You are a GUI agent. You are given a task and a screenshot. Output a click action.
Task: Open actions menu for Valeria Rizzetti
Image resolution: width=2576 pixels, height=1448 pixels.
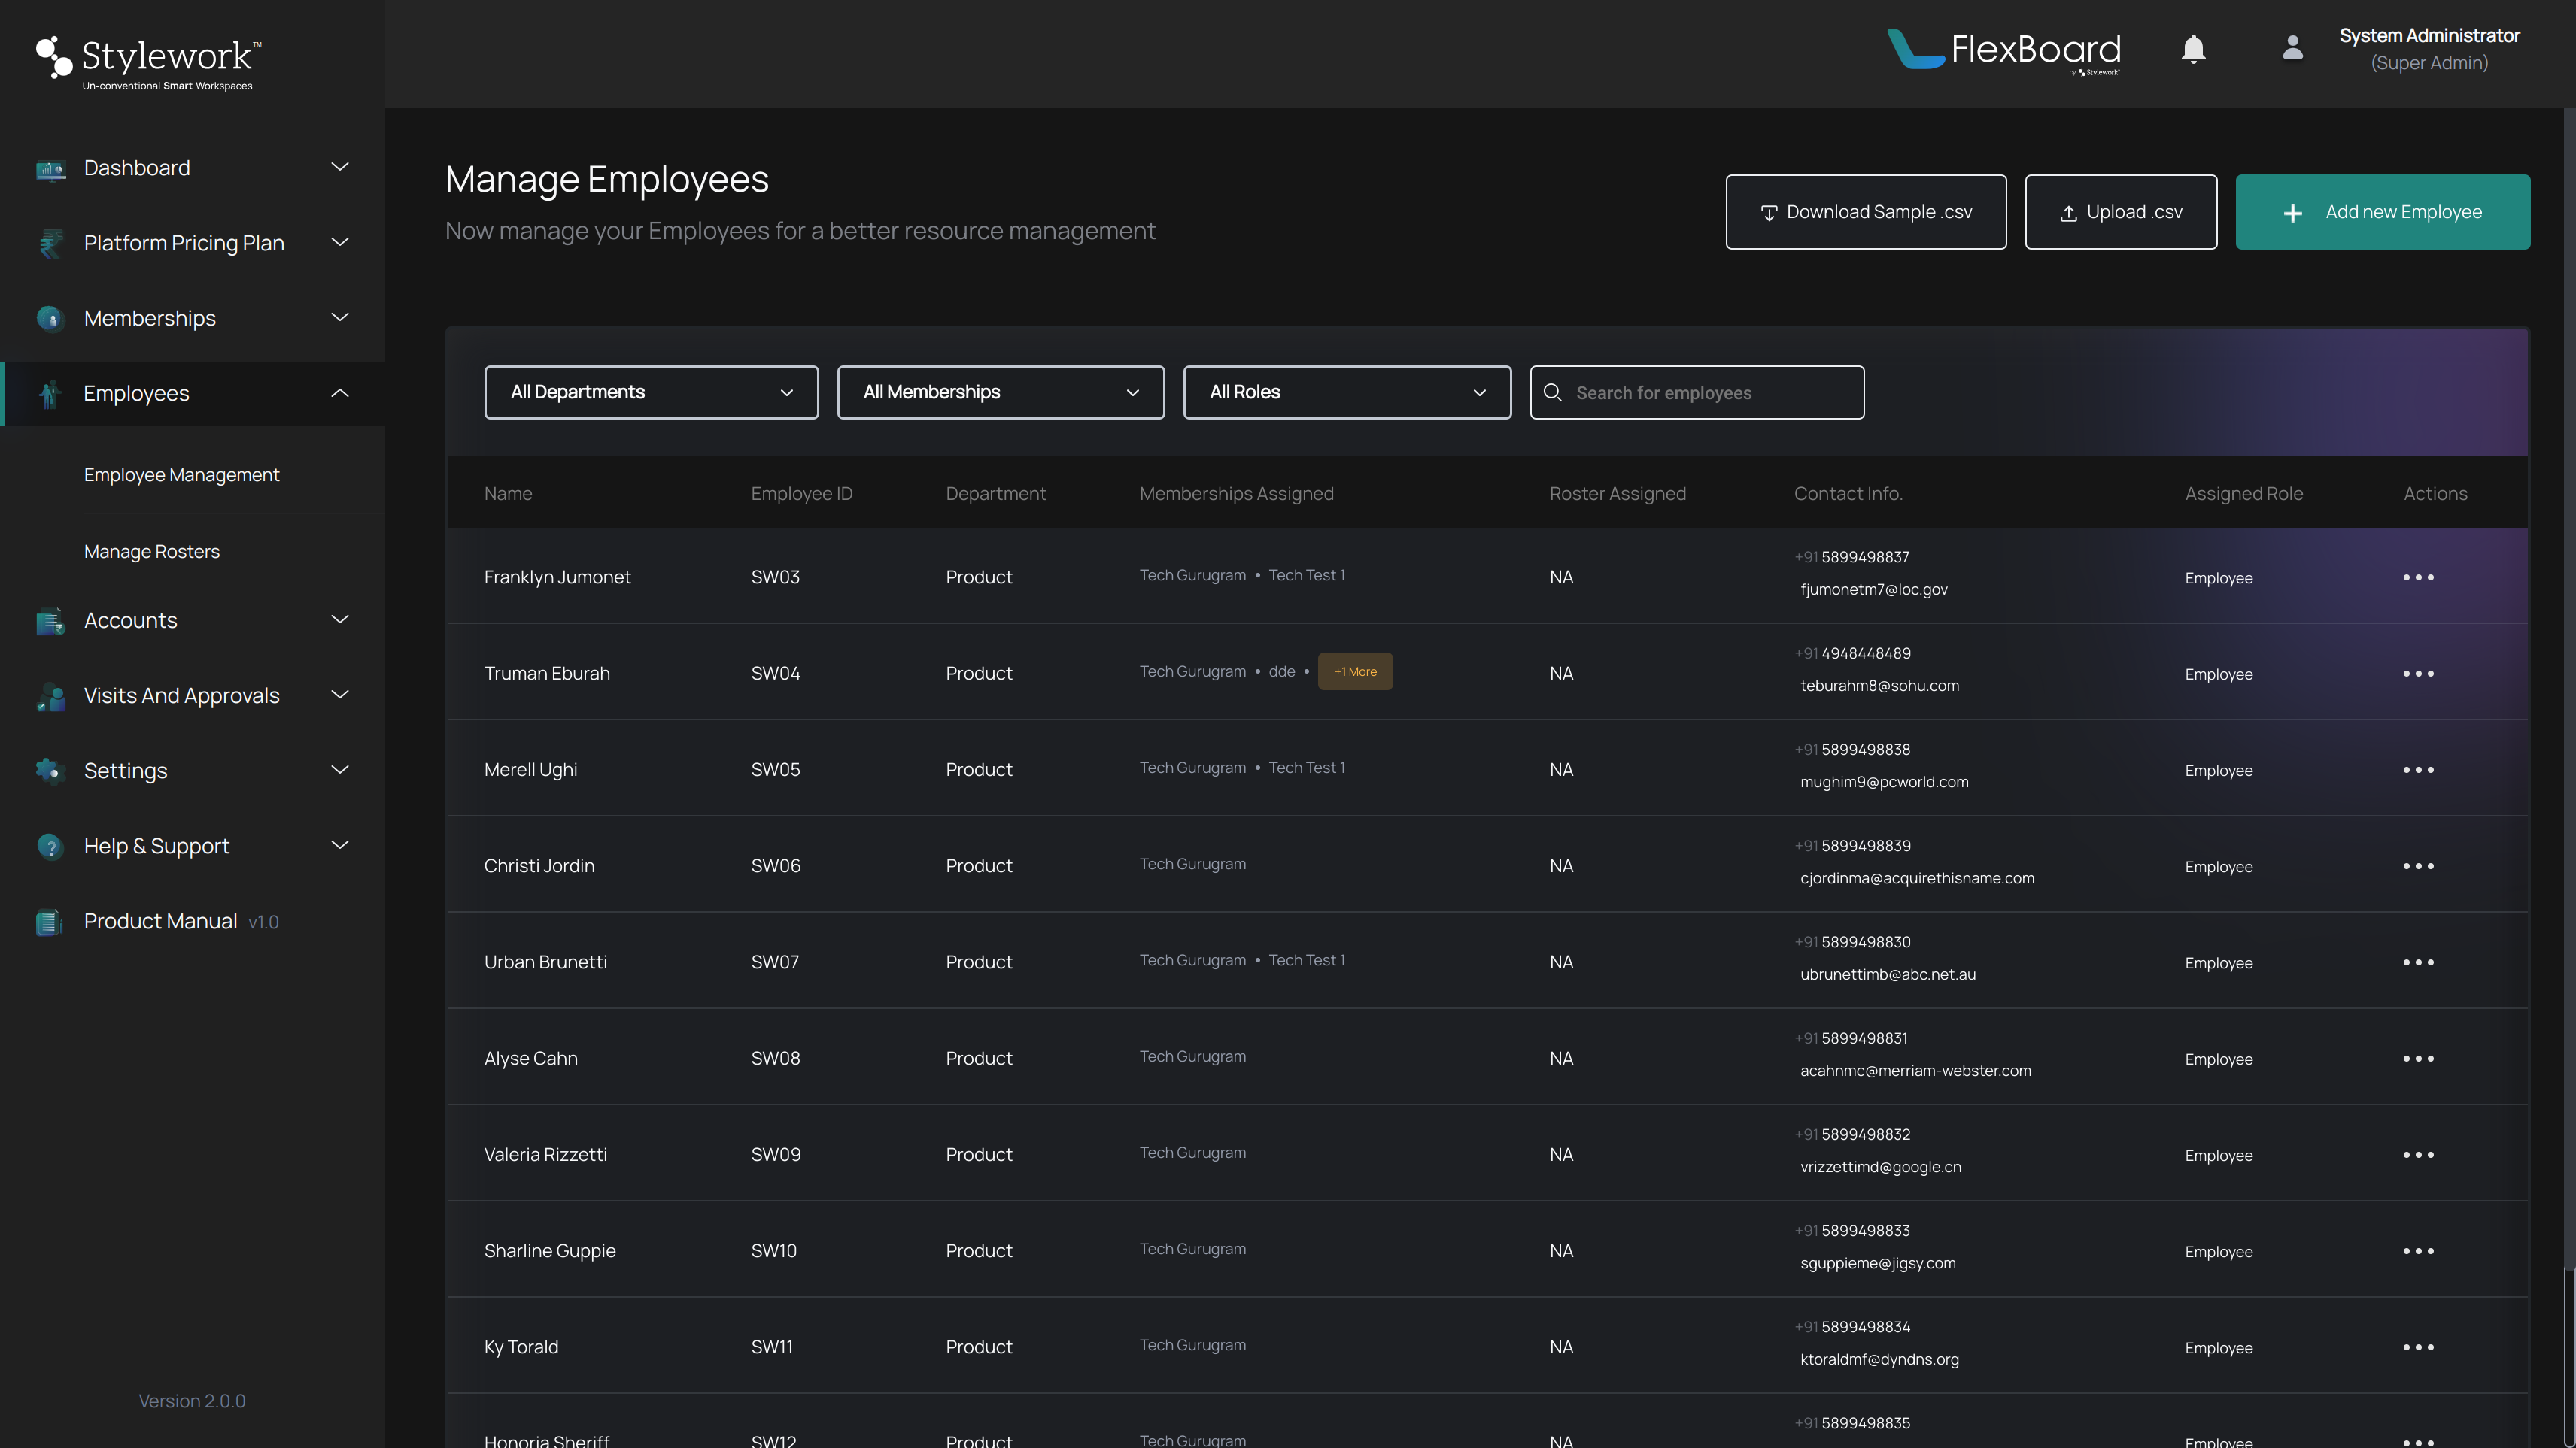[2418, 1156]
